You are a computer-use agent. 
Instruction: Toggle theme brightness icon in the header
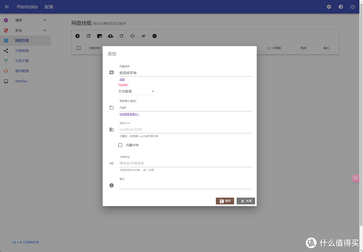pyautogui.click(x=340, y=7)
